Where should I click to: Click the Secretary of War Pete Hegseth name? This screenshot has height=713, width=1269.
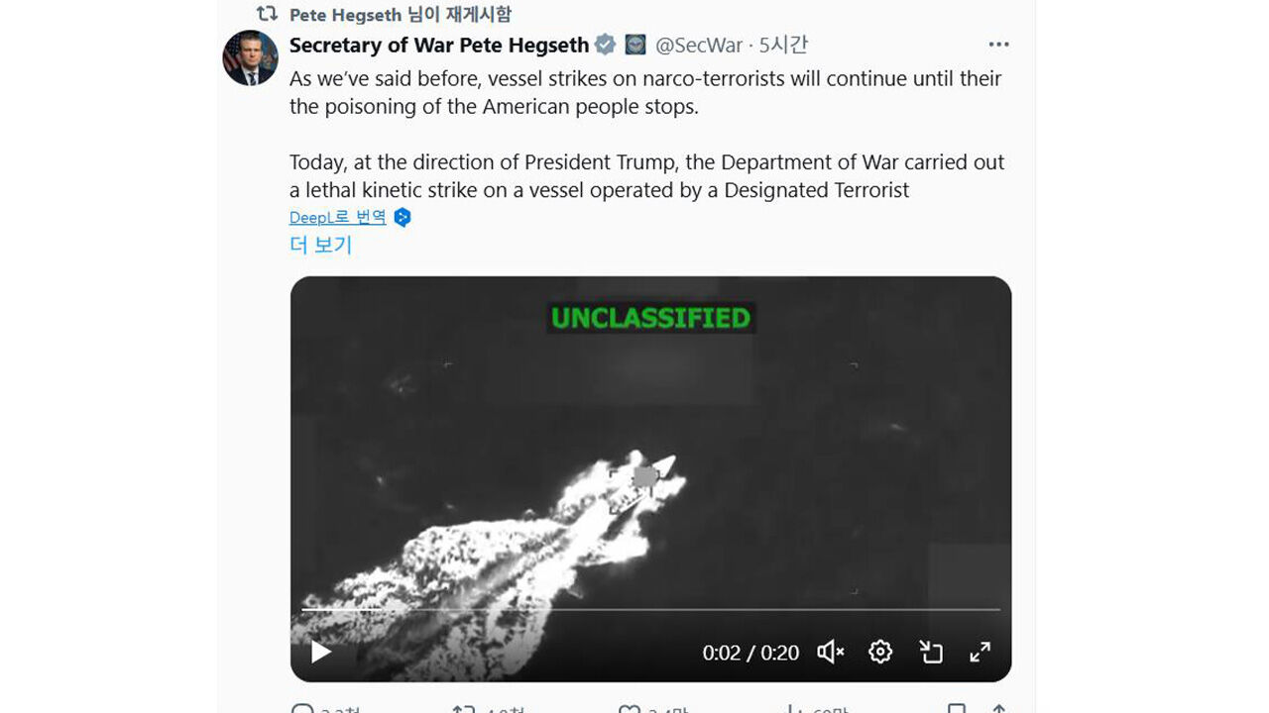(439, 45)
